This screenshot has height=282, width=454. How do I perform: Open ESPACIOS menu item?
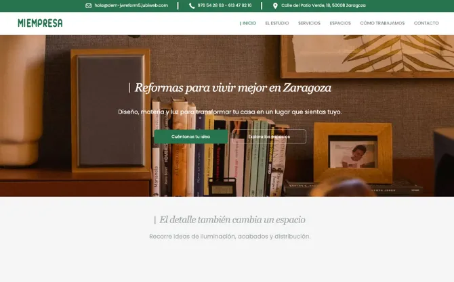340,23
